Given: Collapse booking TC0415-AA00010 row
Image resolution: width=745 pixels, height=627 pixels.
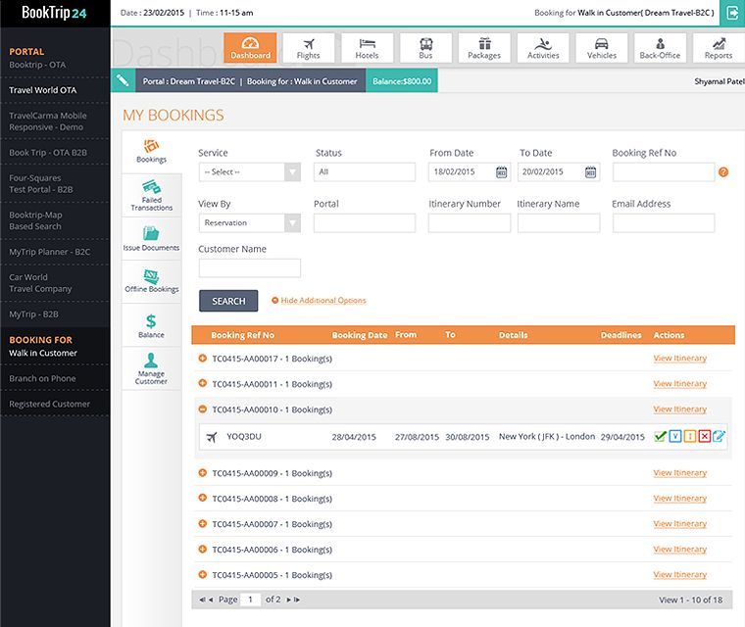Looking at the screenshot, I should (x=202, y=409).
